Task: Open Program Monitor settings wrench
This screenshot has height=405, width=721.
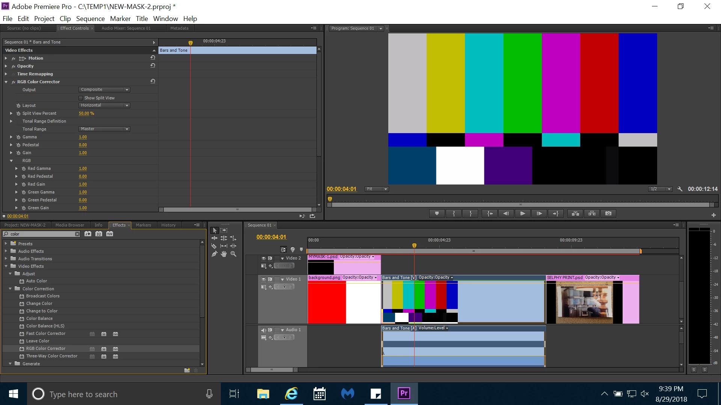Action: coord(680,189)
